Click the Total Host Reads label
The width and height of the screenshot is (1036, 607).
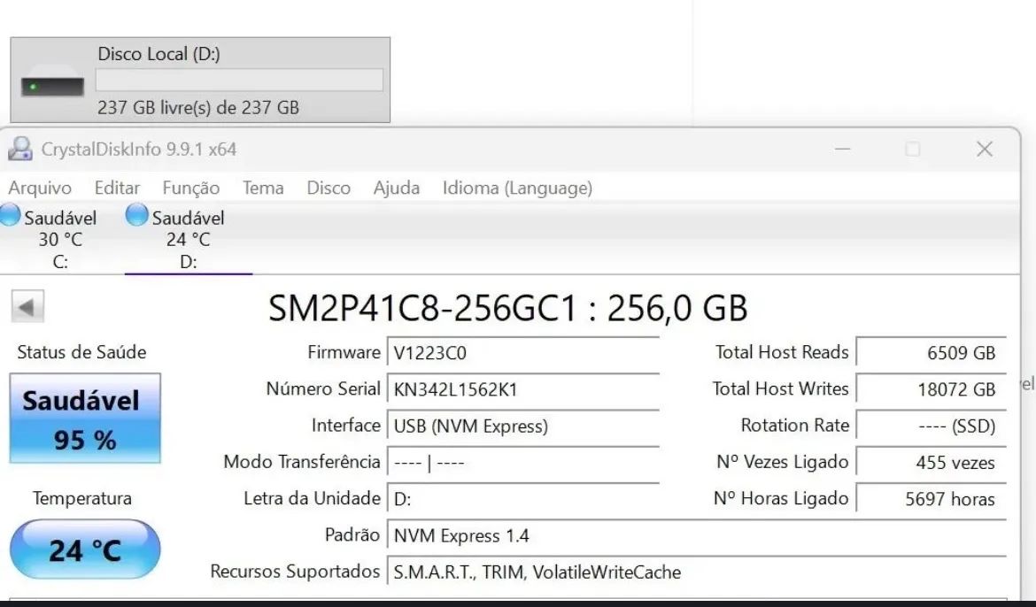[782, 352]
